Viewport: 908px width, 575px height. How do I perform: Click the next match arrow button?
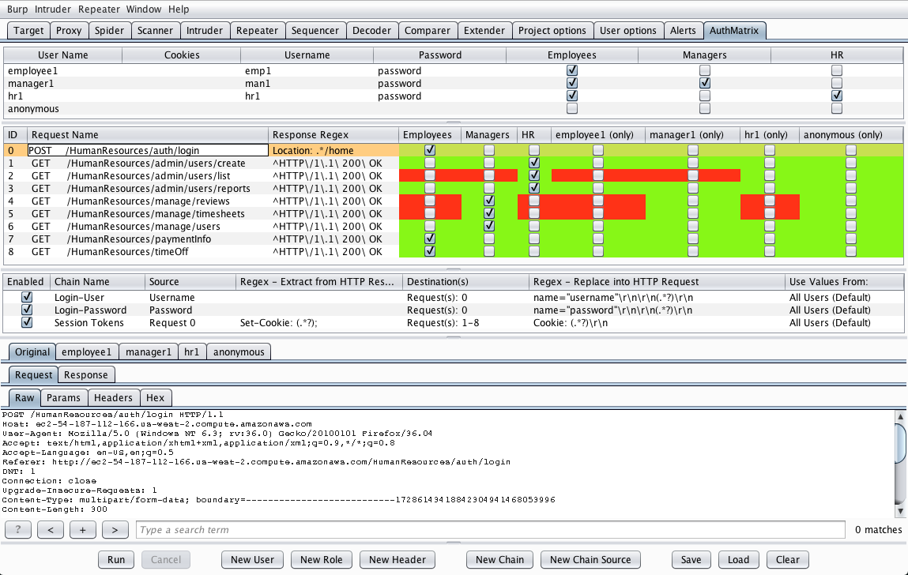coord(115,529)
